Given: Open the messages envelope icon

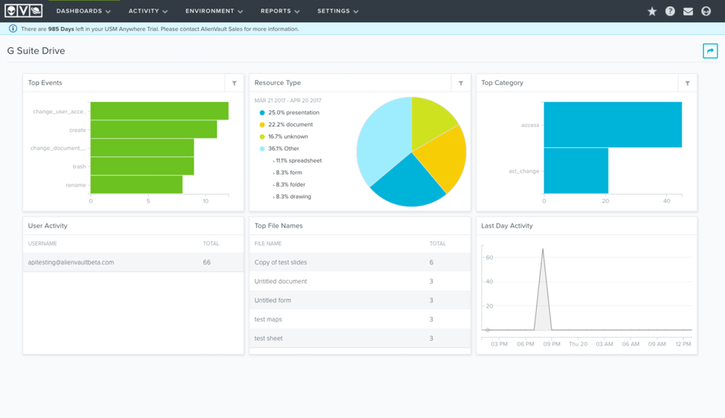Looking at the screenshot, I should pos(688,12).
